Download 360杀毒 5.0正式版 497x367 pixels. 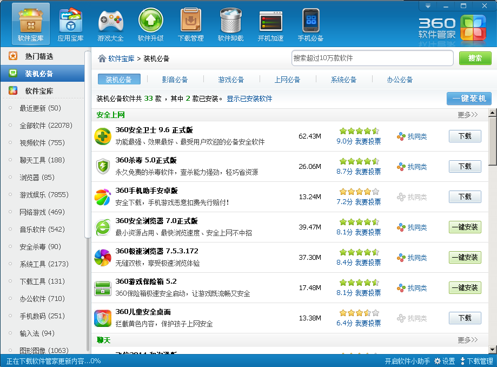(465, 166)
